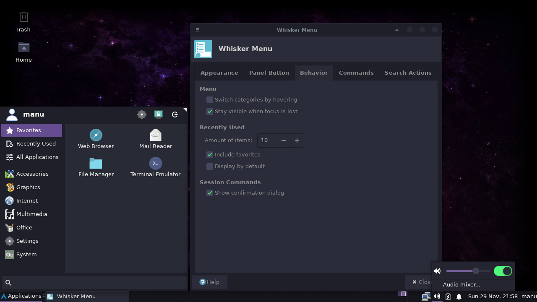Click the Help button
537x302 pixels.
(x=209, y=282)
